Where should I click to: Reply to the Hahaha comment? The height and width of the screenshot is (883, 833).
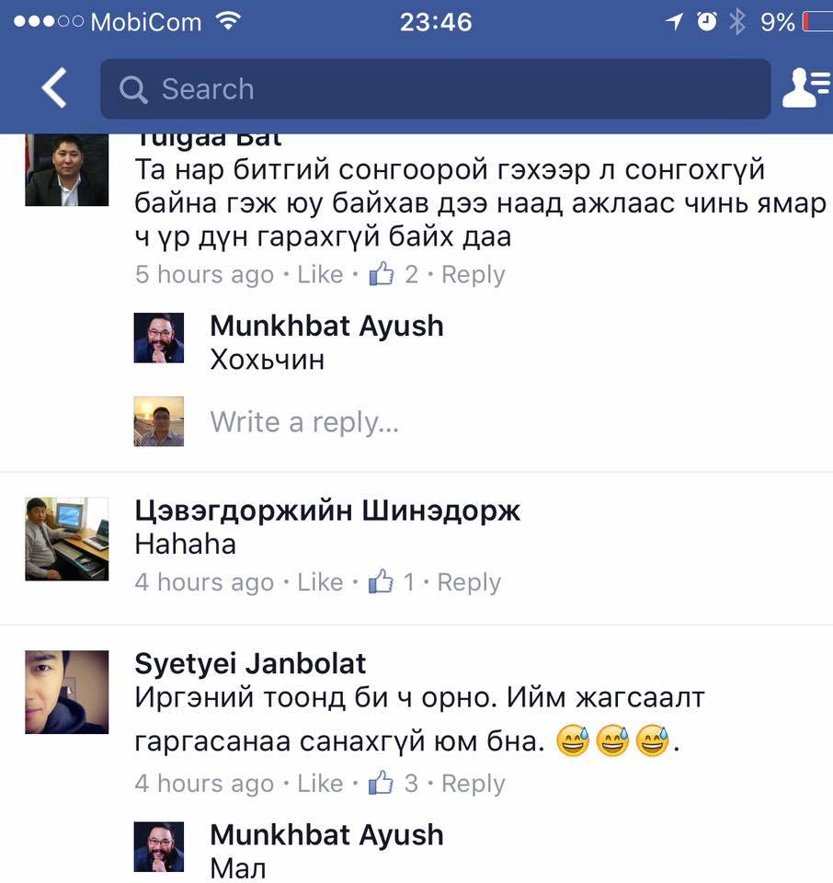(x=469, y=582)
